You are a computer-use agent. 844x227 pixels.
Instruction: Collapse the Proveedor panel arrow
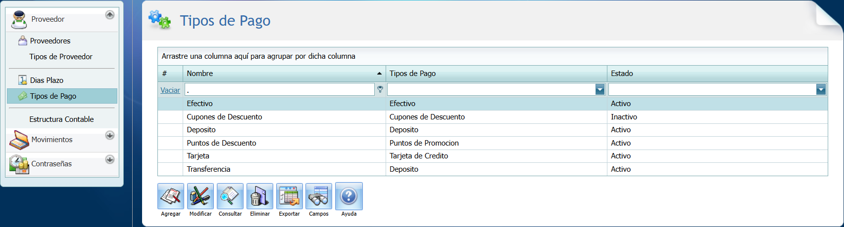(110, 15)
